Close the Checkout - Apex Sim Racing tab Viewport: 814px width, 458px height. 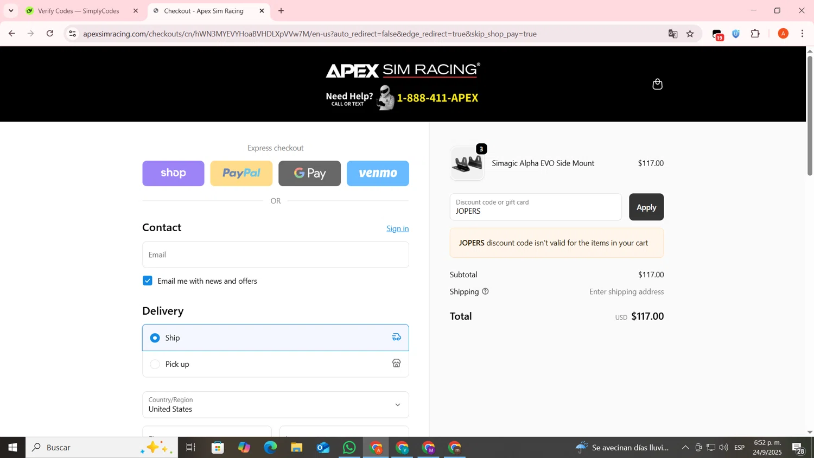click(262, 11)
